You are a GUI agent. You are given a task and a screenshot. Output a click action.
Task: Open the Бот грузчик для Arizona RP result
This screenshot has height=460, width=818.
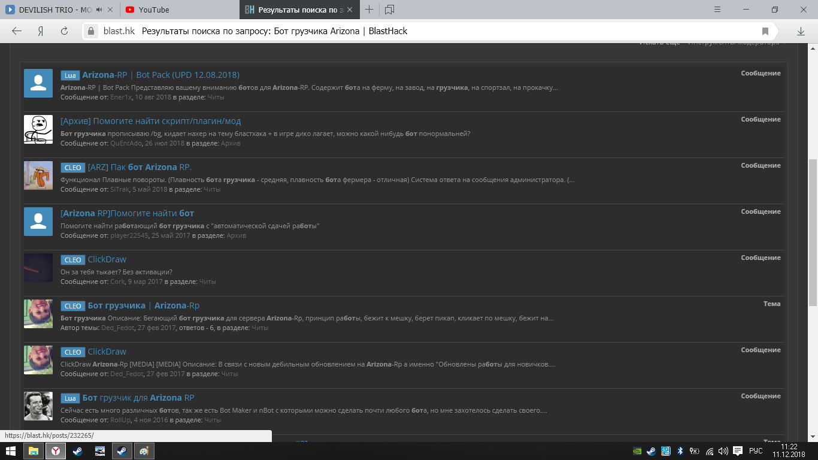(138, 398)
